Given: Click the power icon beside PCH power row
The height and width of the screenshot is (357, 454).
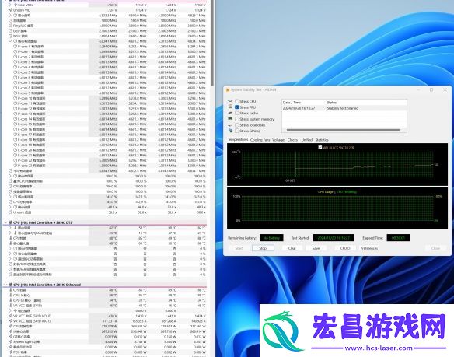Looking at the screenshot, I should tap(11, 352).
